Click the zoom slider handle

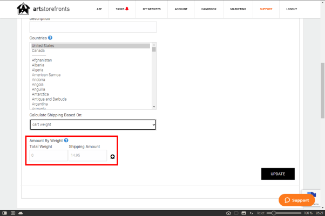(x=274, y=213)
